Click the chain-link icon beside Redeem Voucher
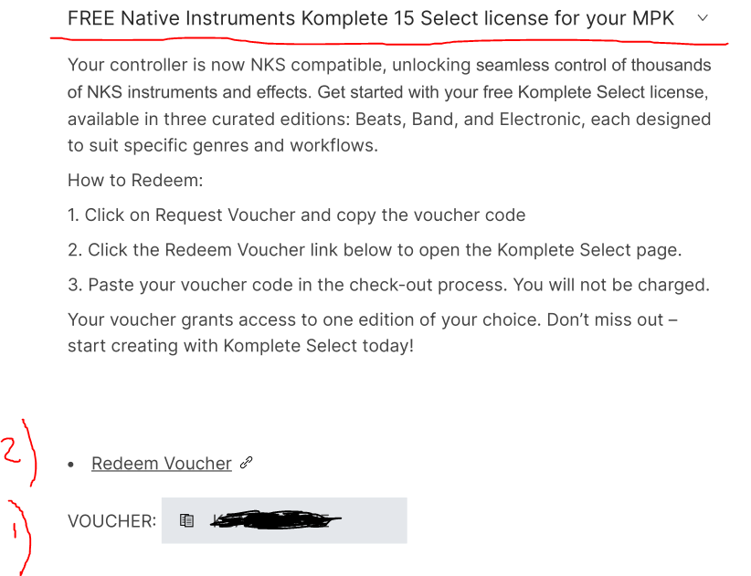 pyautogui.click(x=246, y=464)
